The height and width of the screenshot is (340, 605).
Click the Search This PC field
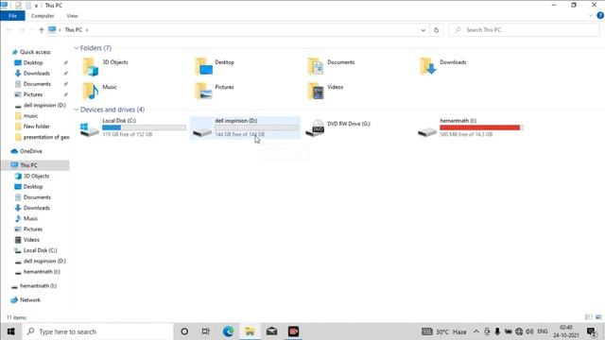525,29
